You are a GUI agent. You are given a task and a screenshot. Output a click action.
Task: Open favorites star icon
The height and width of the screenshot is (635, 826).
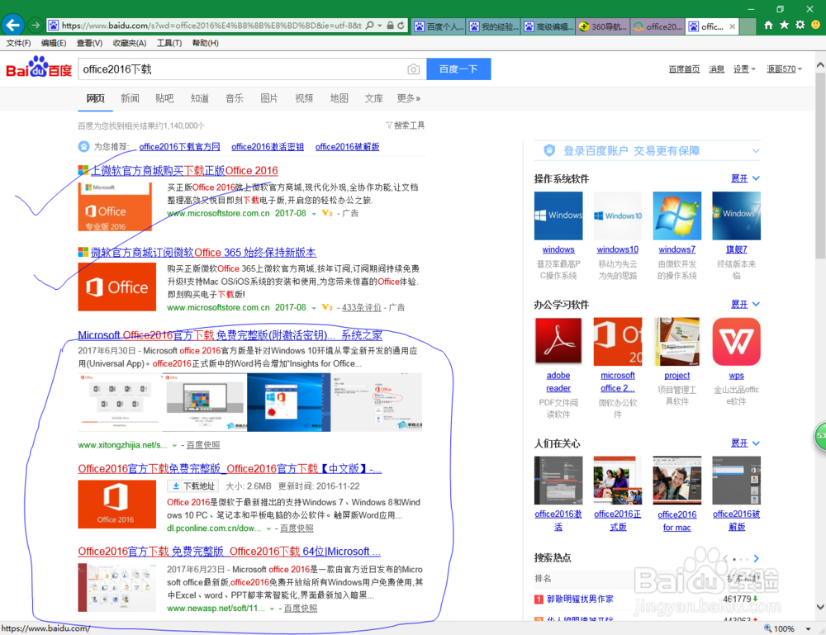pos(785,25)
